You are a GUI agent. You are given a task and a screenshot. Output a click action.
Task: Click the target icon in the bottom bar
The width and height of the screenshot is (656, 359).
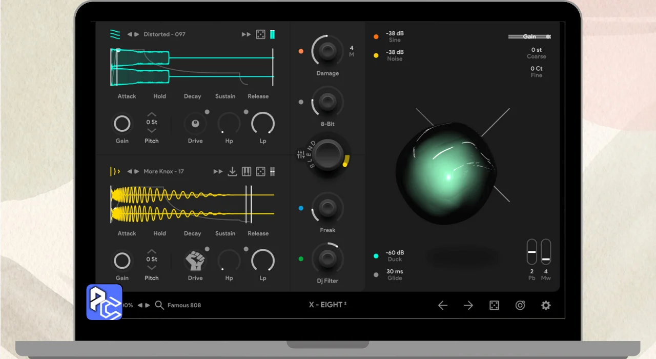520,305
